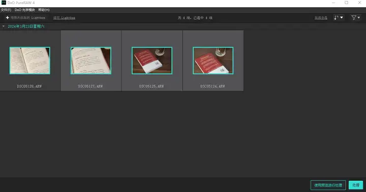This screenshot has width=366, height=192.
Task: Select the DSC05124.ARW red book thumbnail
Action: (x=213, y=60)
